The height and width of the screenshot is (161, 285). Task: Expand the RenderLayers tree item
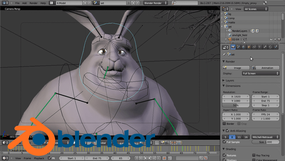coord(226,31)
